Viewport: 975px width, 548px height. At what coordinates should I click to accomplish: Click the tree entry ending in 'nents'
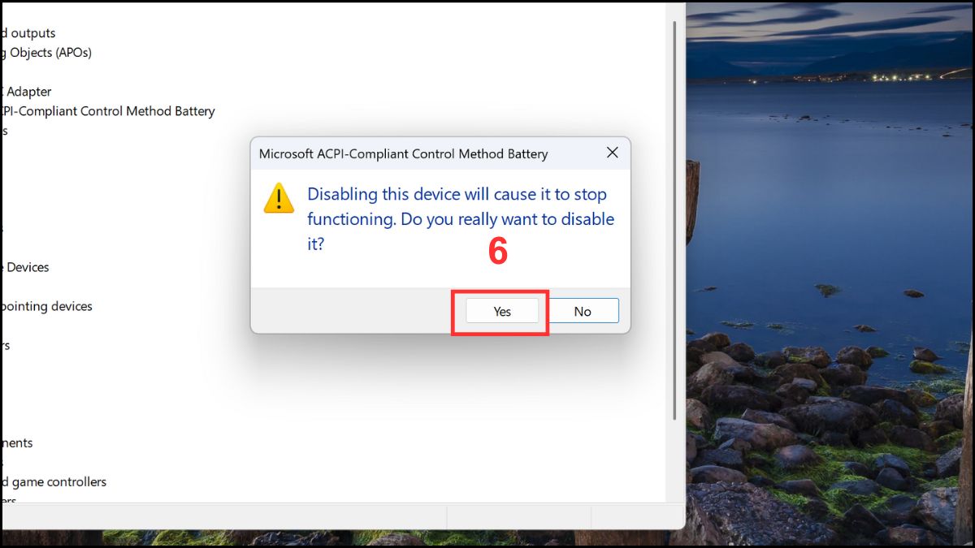coord(17,442)
